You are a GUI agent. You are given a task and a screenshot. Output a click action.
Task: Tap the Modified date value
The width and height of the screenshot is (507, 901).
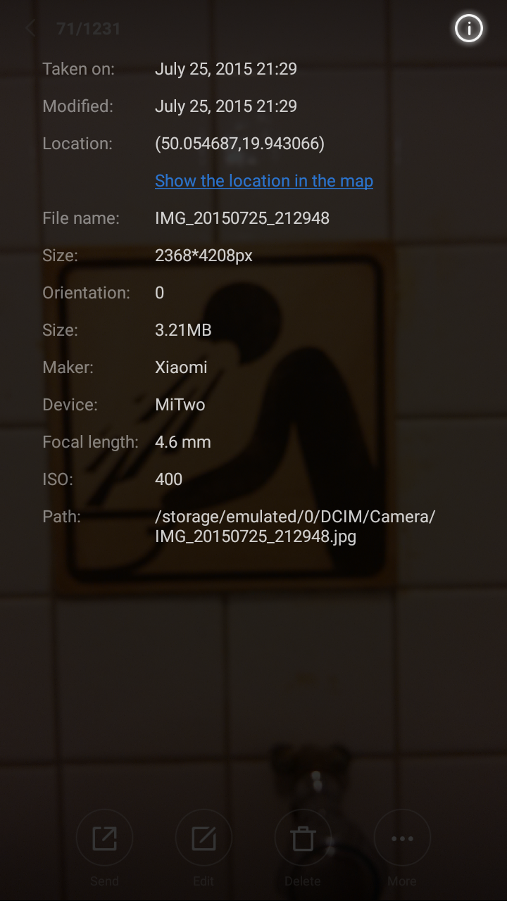coord(226,106)
